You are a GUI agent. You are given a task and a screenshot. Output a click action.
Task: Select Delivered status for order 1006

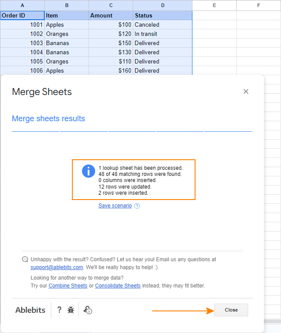(x=163, y=70)
